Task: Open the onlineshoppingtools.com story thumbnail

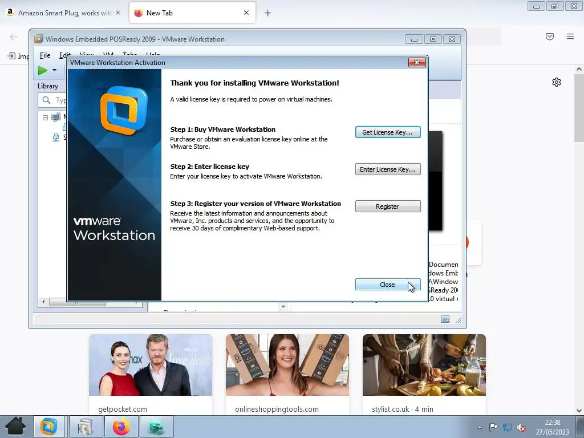Action: pyautogui.click(x=287, y=365)
